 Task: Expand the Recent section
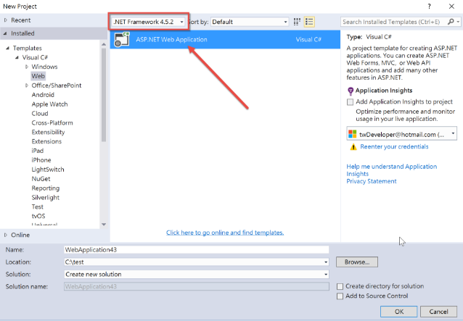[6, 20]
